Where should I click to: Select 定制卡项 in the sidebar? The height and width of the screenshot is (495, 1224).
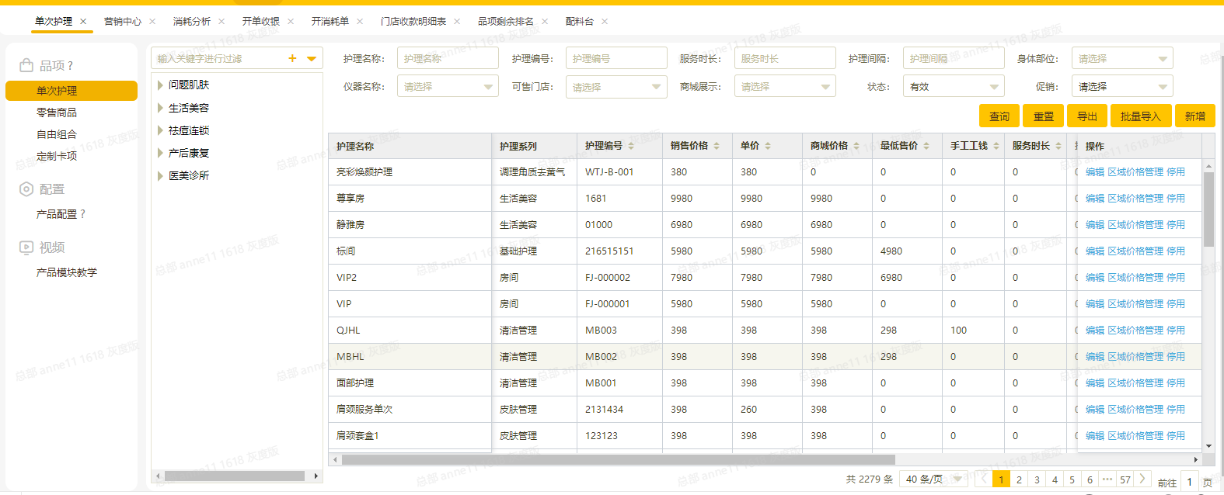(57, 156)
